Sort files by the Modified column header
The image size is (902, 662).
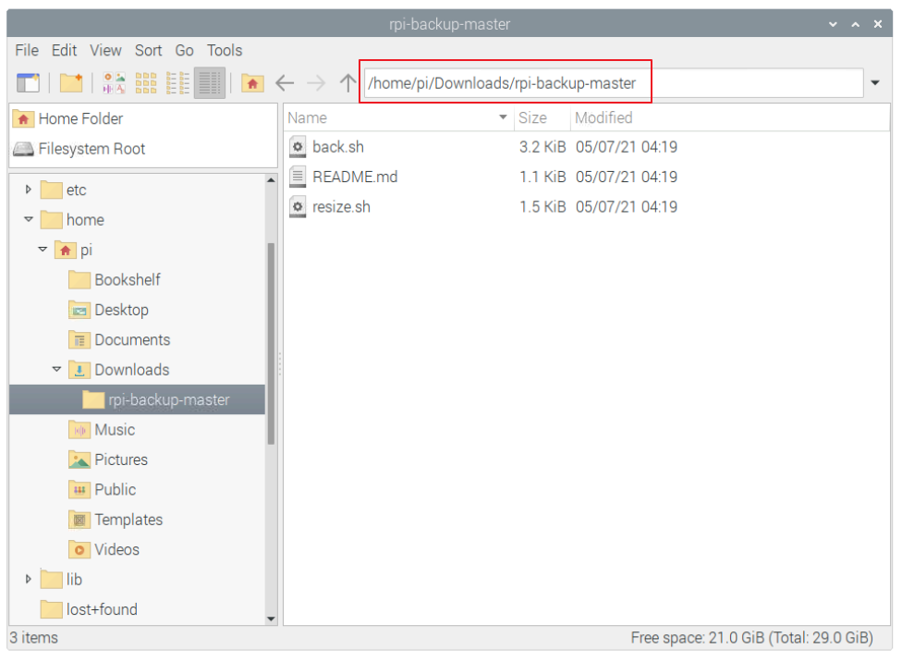tap(603, 117)
